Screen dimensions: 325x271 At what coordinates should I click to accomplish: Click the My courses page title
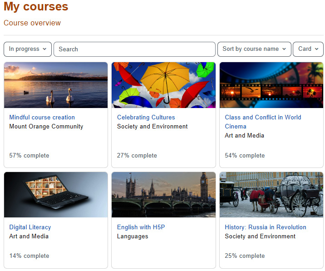pos(36,6)
